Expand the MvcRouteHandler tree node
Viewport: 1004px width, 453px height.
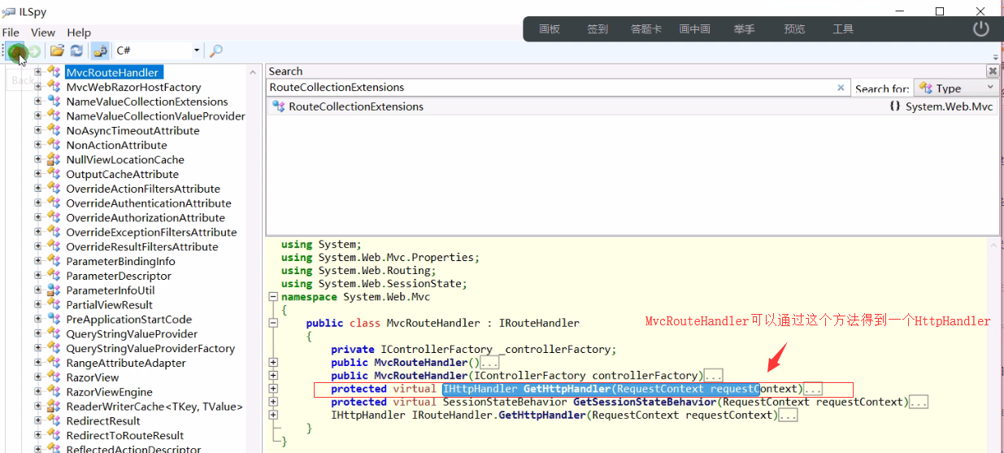[37, 72]
